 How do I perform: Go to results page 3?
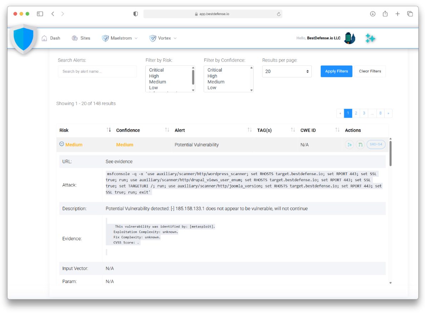pos(364,113)
